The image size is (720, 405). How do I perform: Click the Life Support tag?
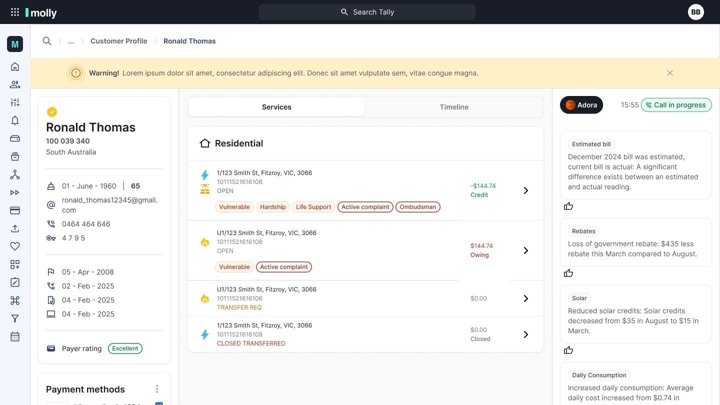coord(313,207)
